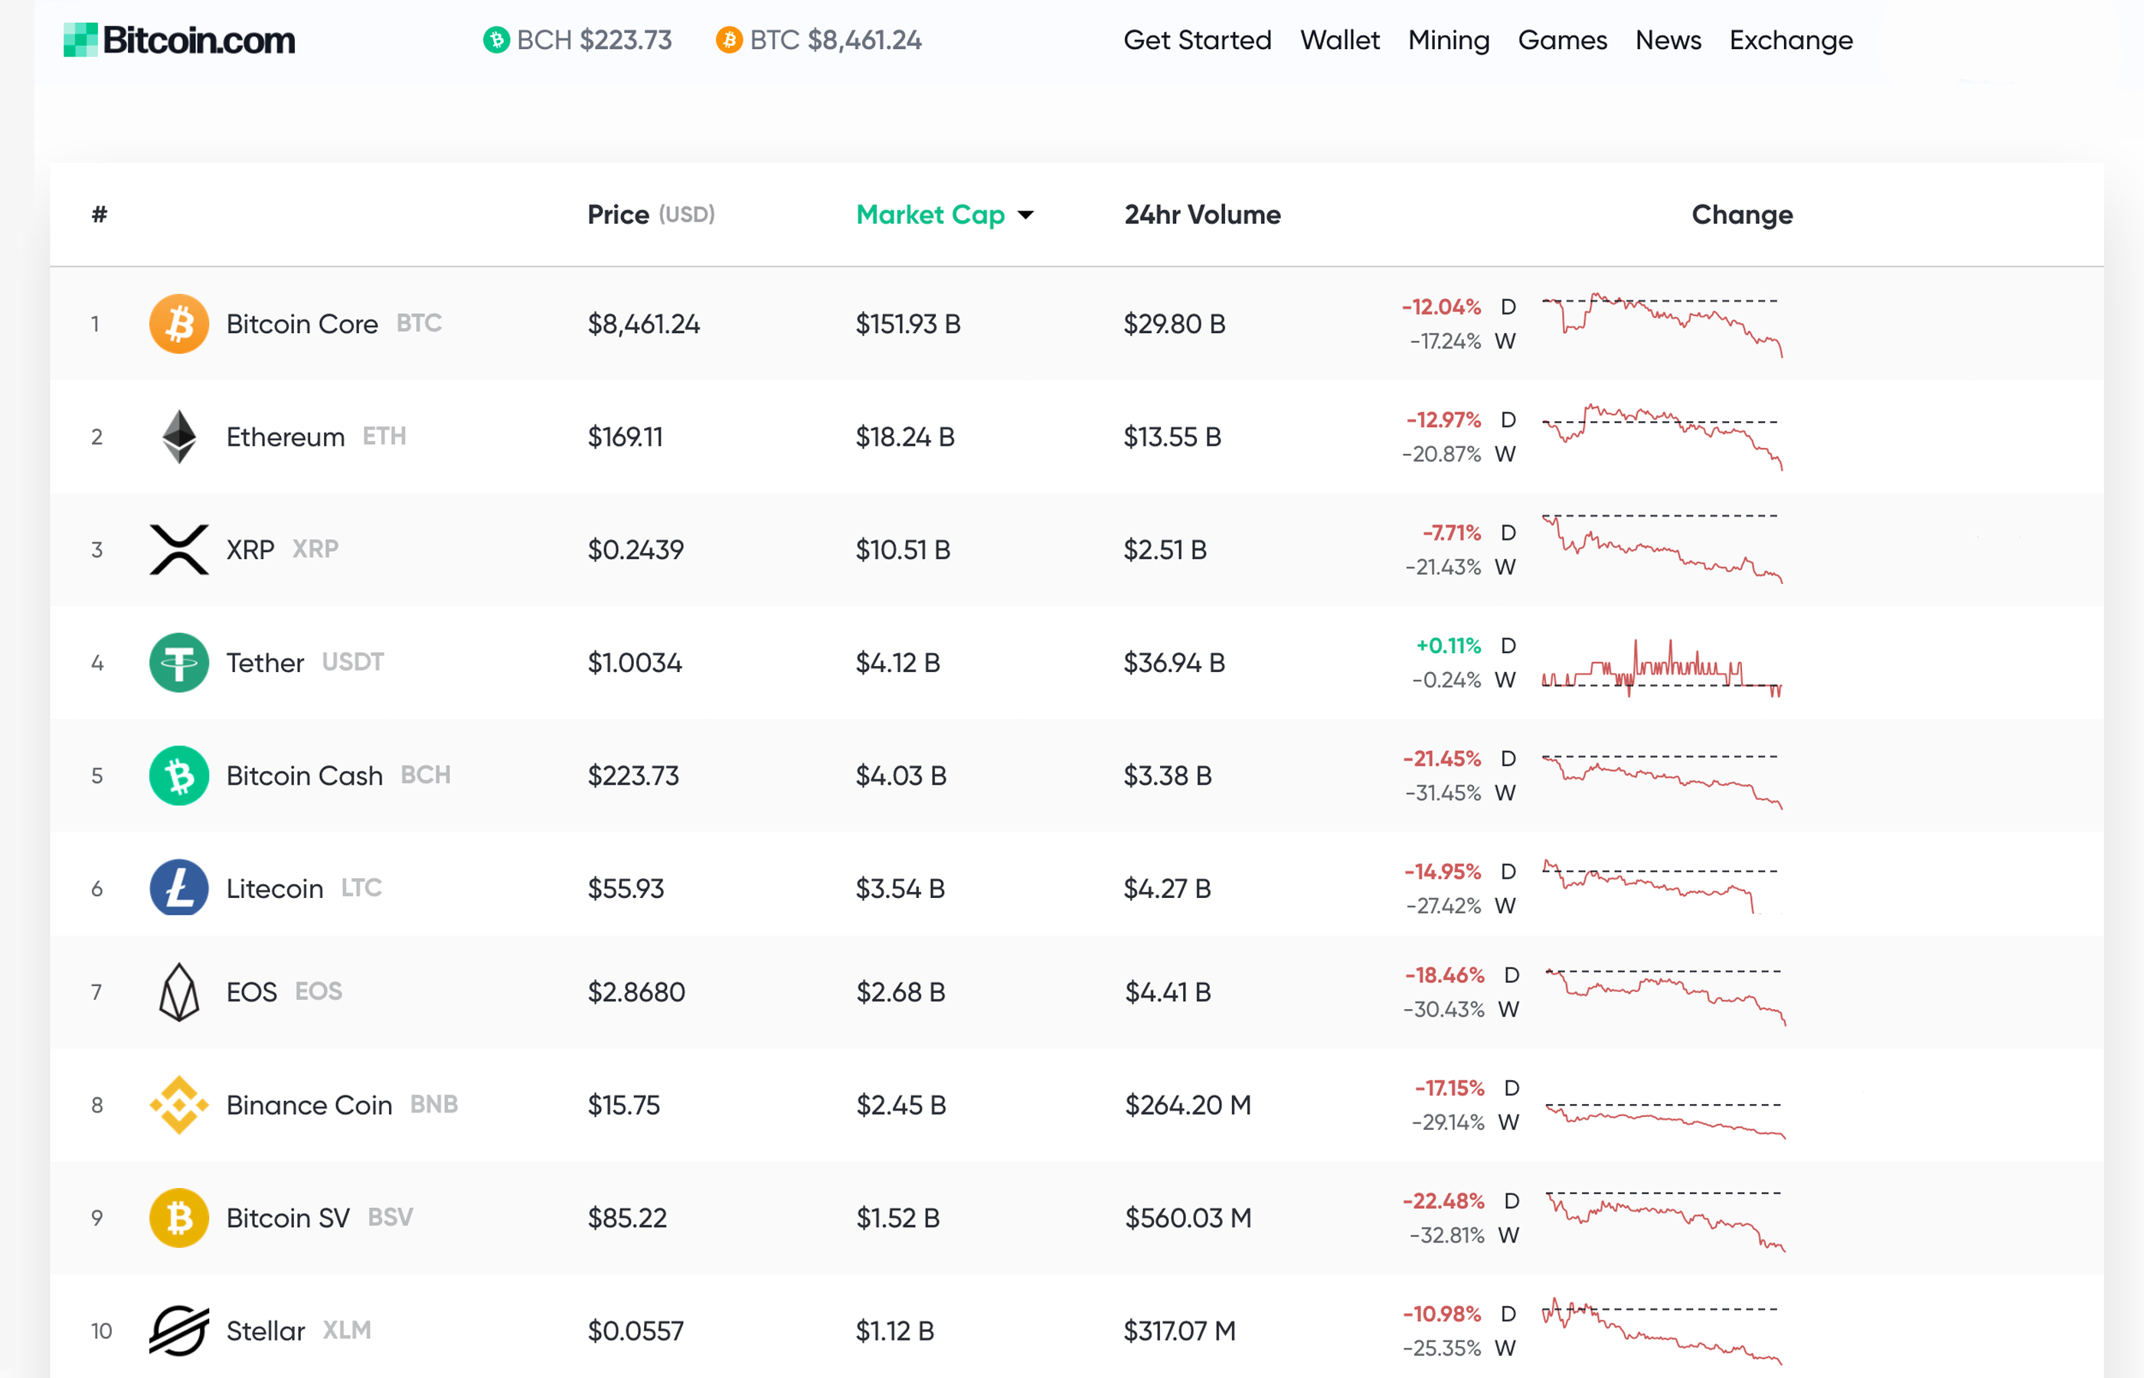Screen dimensions: 2144x1378
Task: Open the Binance Coin name link
Action: 309,1104
